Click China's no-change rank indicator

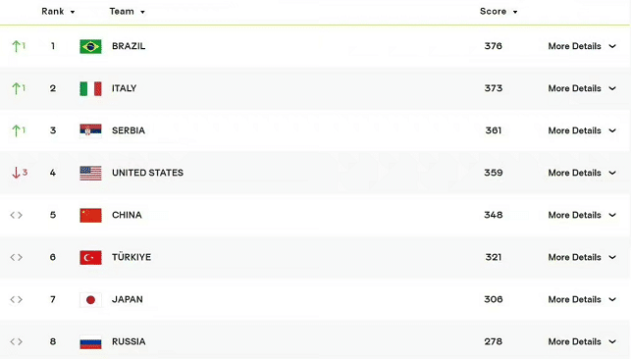17,215
